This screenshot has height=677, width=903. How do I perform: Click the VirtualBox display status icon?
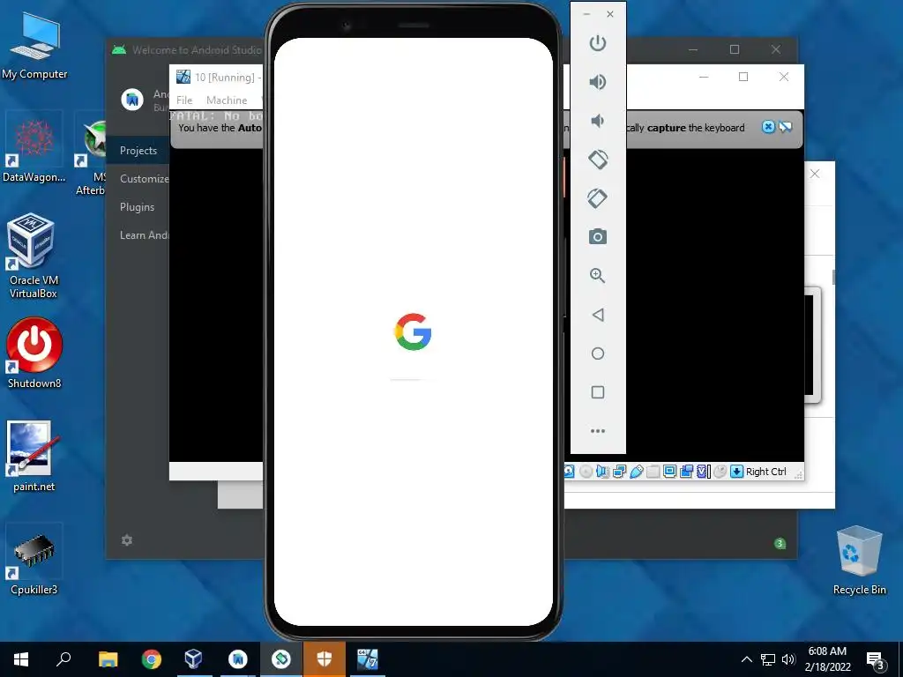pos(670,472)
